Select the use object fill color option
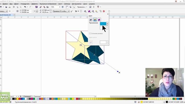This screenshot has width=185, height=104. pos(91,20)
